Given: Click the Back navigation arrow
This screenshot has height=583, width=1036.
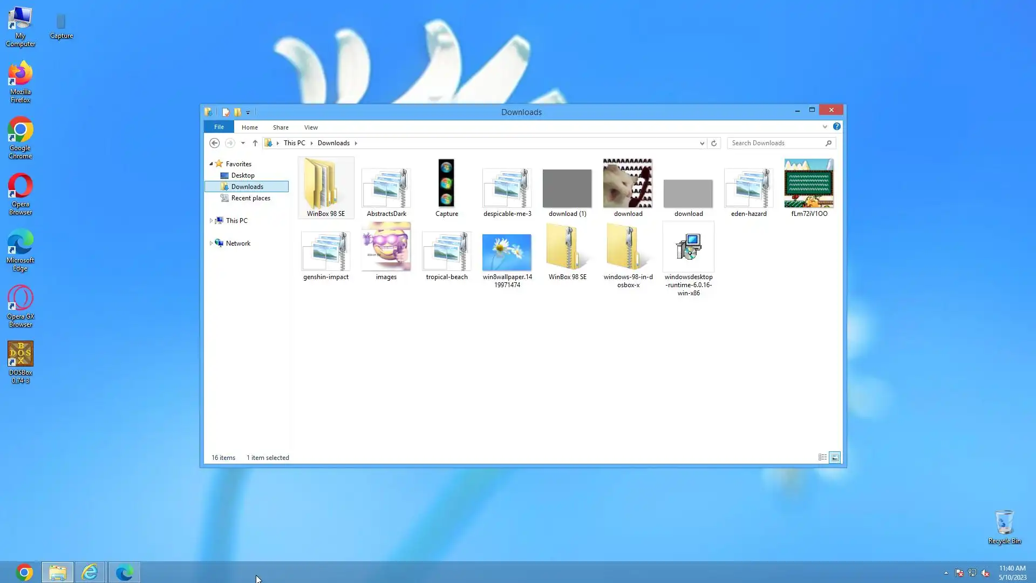Looking at the screenshot, I should click(214, 143).
